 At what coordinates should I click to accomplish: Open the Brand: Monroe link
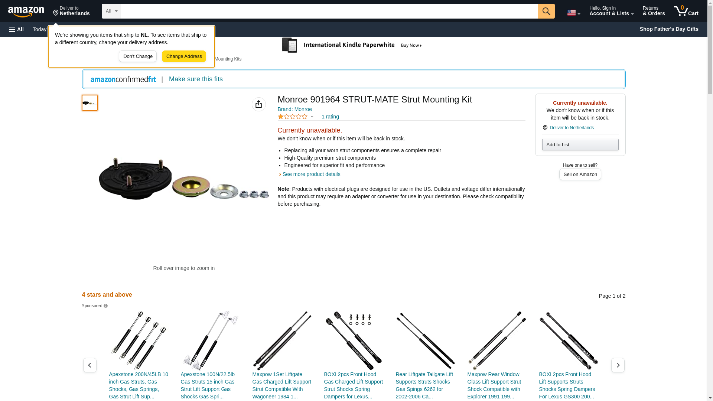click(x=295, y=109)
